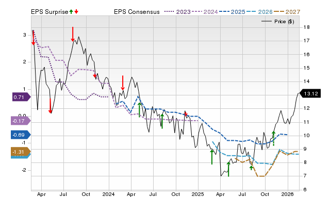Viewport: 330px width, 197px height.
Task: Click the 2027 EPS consensus legend entry
Action: click(287, 12)
